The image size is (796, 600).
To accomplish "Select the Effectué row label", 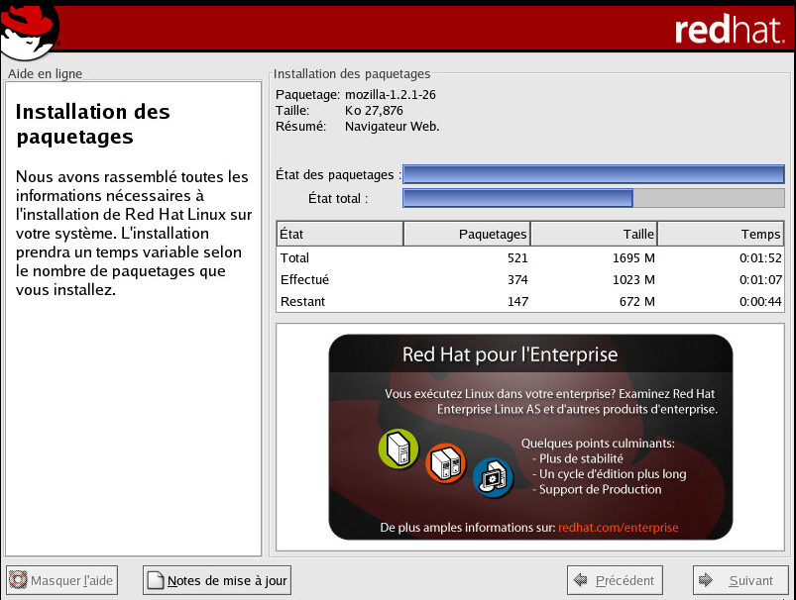I will coord(304,279).
